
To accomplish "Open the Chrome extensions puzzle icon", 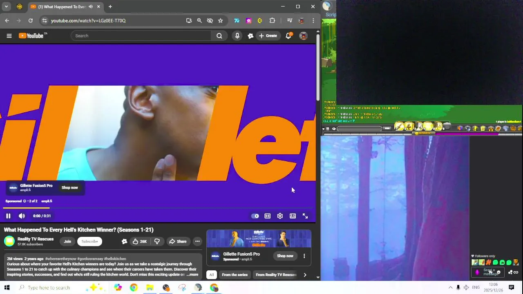I will tap(272, 20).
